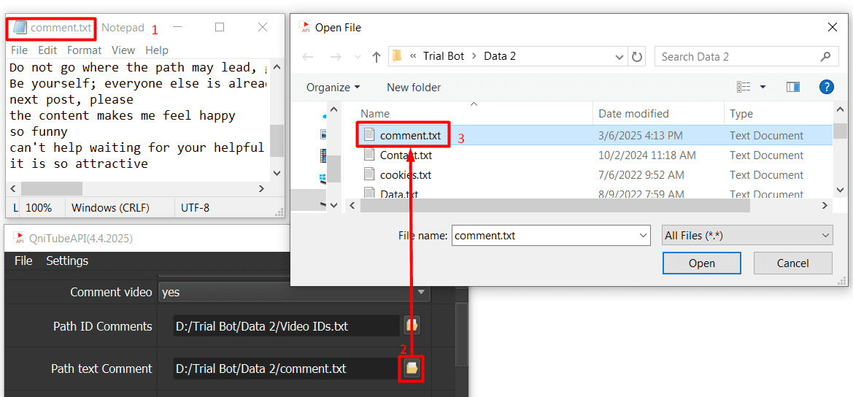Click the New folder button

(x=414, y=87)
